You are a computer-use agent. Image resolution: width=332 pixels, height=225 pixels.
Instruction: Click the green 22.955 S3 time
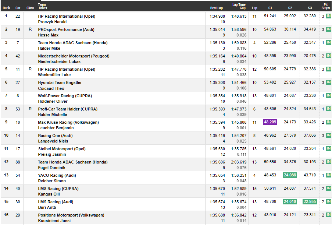pyautogui.click(x=310, y=201)
